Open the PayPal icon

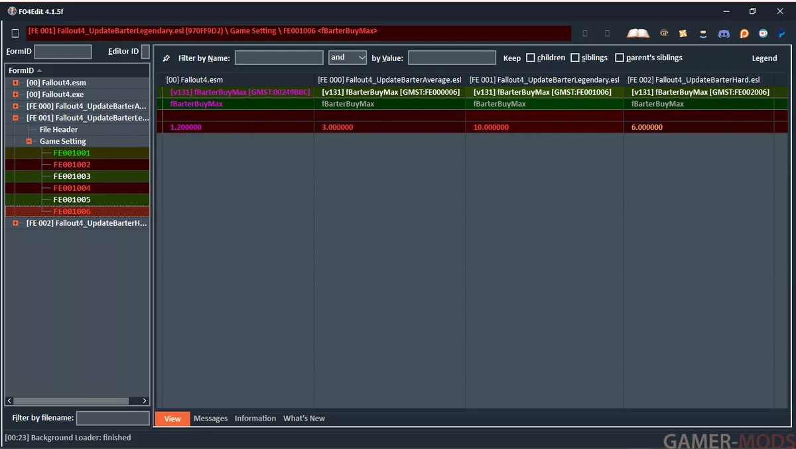(x=782, y=33)
